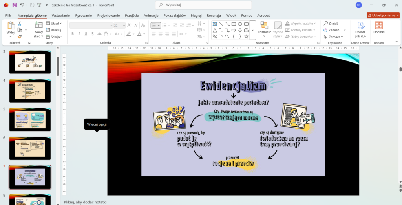Select the Format Painter brush icon
The image size is (402, 205).
point(20,37)
